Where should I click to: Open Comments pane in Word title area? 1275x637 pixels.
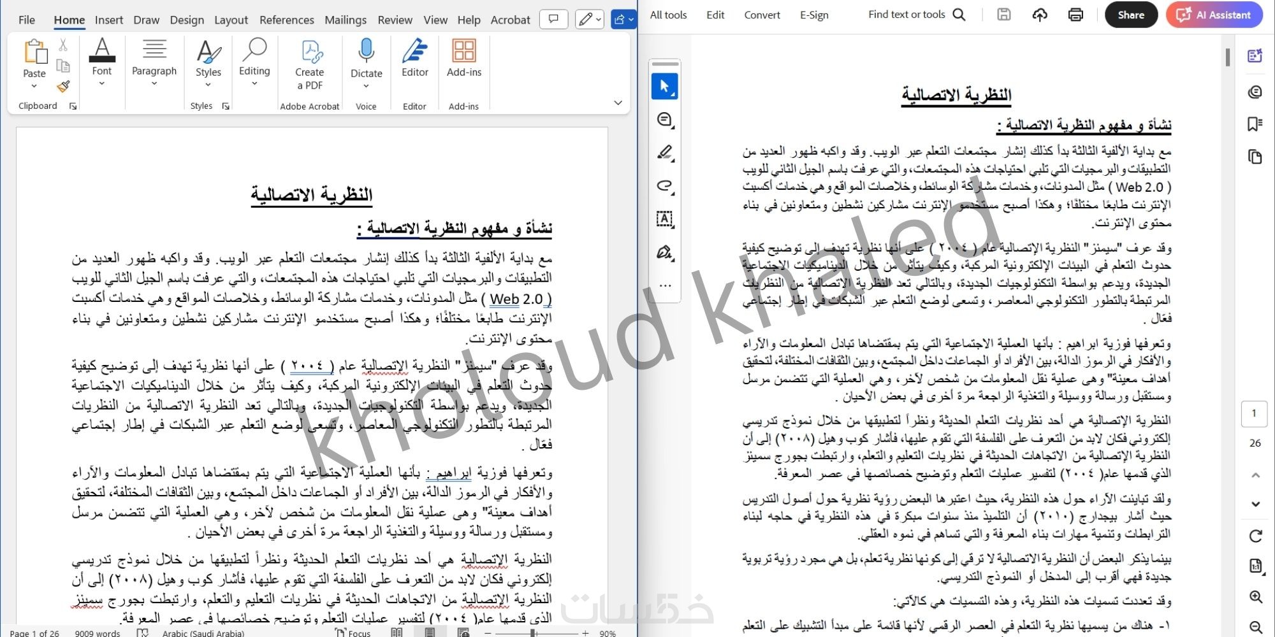[x=553, y=20]
